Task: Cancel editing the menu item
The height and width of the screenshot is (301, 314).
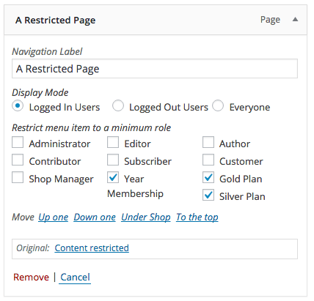Action: click(x=75, y=277)
